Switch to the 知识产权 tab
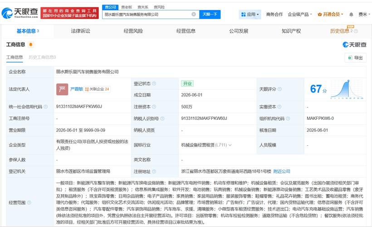 (x=291, y=31)
